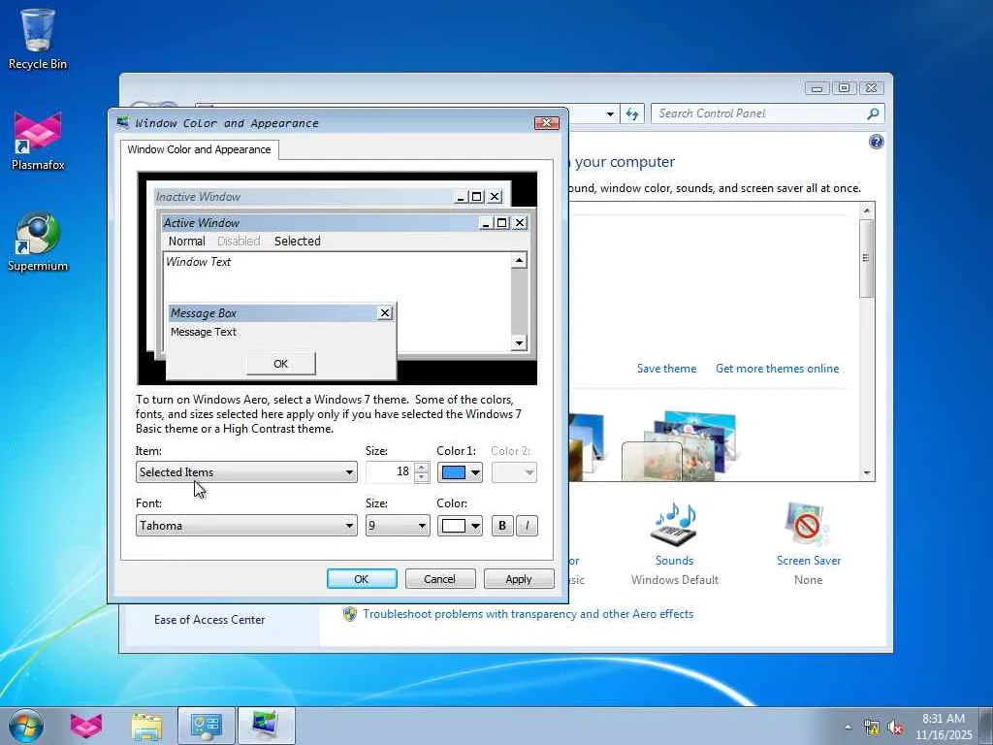Click Normal menu in preview window

(187, 241)
